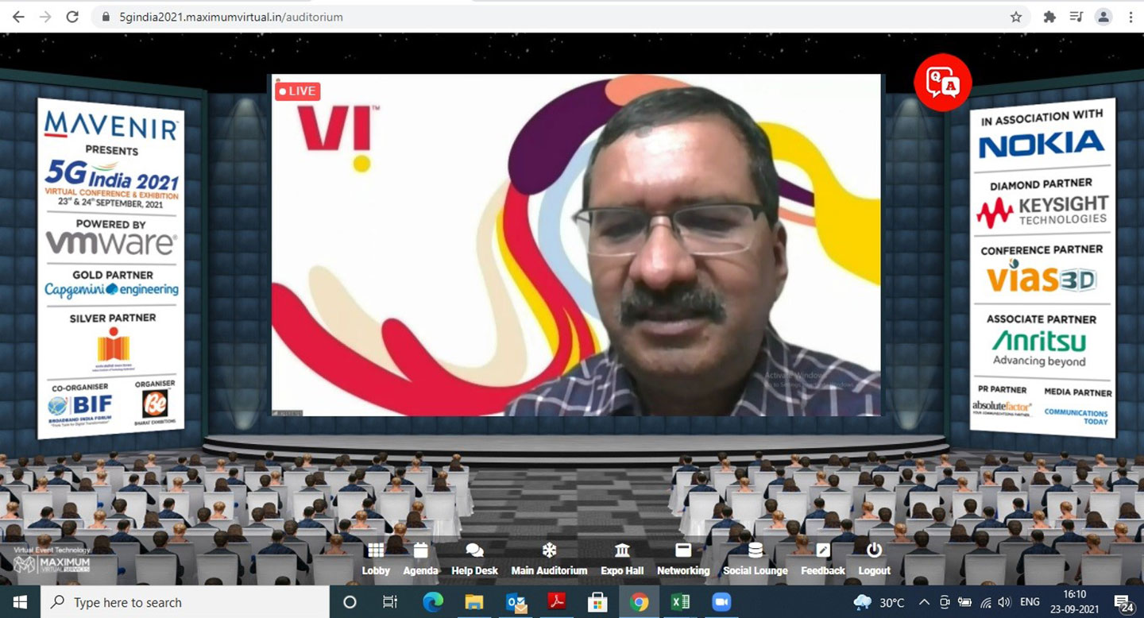Click the address bar URL
Screen dimensions: 1144x618
tap(230, 17)
